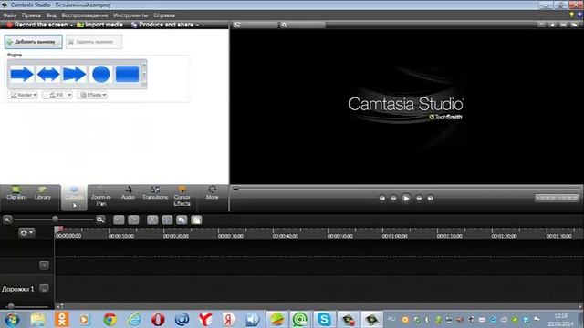Jump to next clip in preview

[430, 199]
